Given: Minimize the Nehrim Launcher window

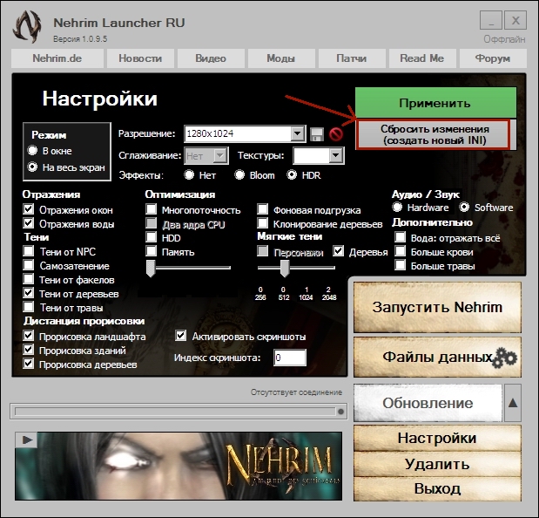Looking at the screenshot, I should 491,21.
